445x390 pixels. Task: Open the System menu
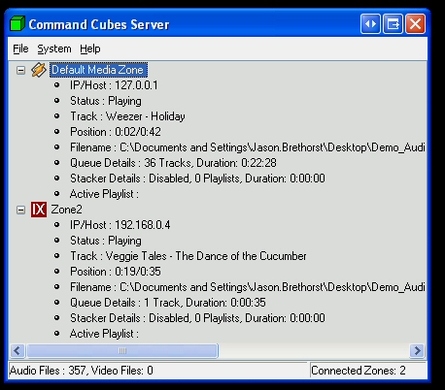54,49
